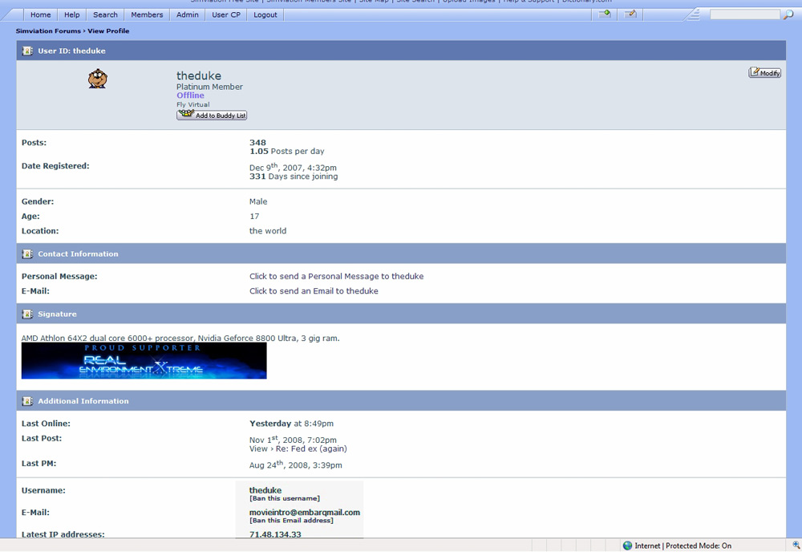Go to the Admin menu item
The width and height of the screenshot is (802, 552).
coord(188,14)
